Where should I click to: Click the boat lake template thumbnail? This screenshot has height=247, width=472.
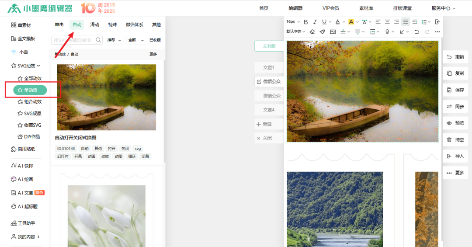pyautogui.click(x=107, y=97)
